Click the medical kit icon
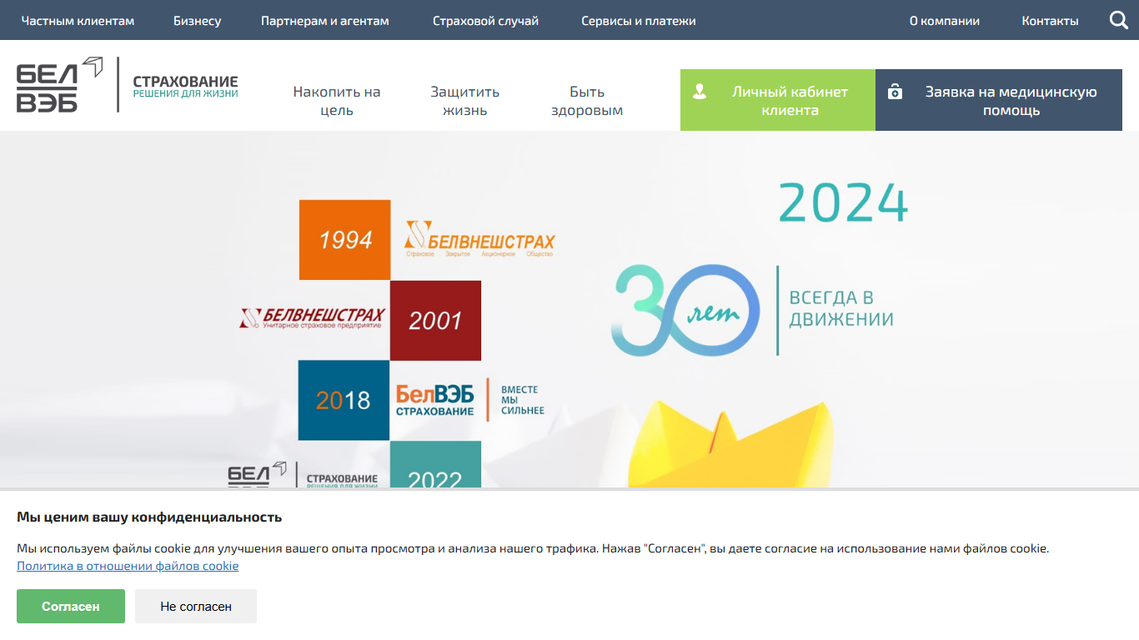Image resolution: width=1139 pixels, height=640 pixels. coord(895,92)
